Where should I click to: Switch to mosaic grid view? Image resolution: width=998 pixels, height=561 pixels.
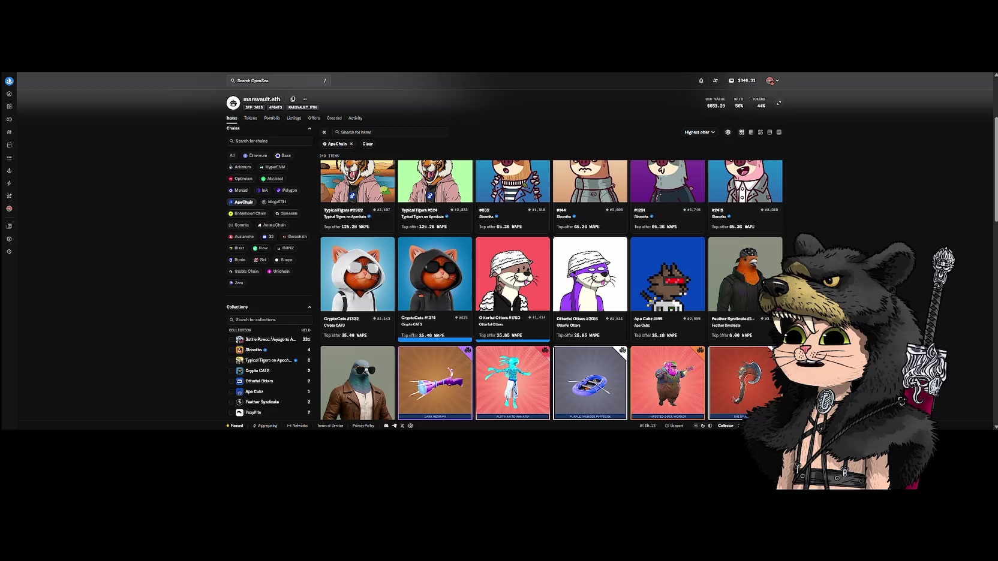coord(760,132)
